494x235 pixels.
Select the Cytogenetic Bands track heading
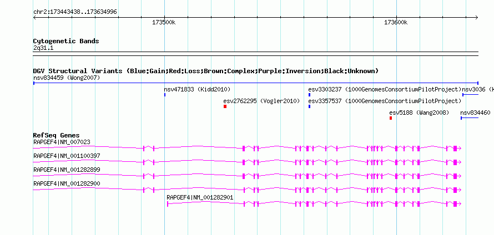[66, 41]
